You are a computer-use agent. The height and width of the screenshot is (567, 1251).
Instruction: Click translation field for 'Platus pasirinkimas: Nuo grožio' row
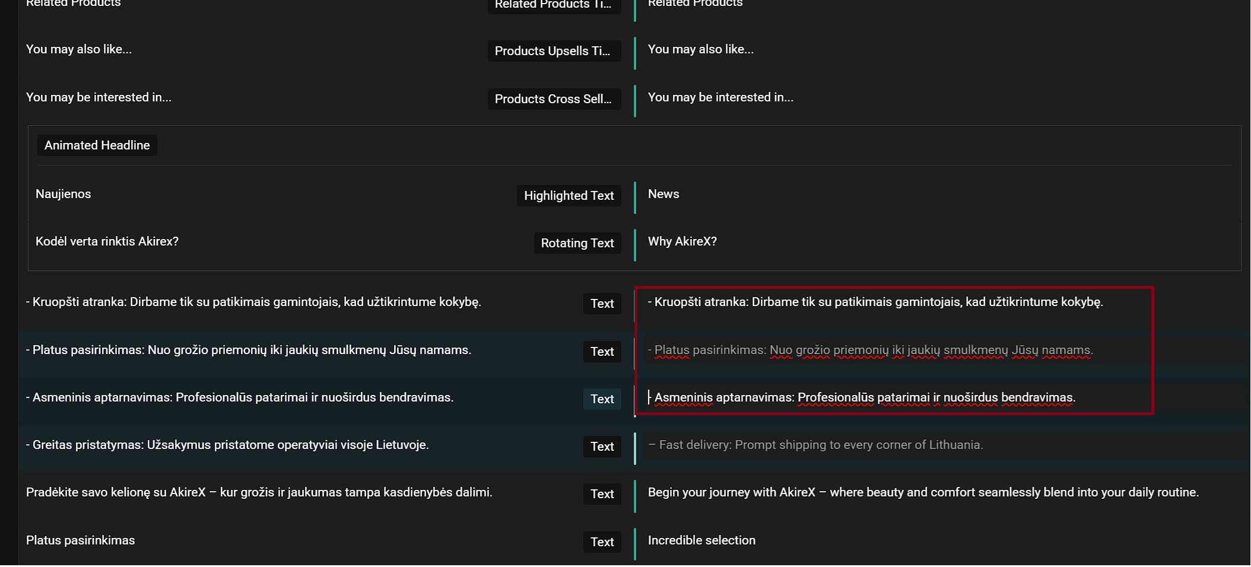click(872, 351)
